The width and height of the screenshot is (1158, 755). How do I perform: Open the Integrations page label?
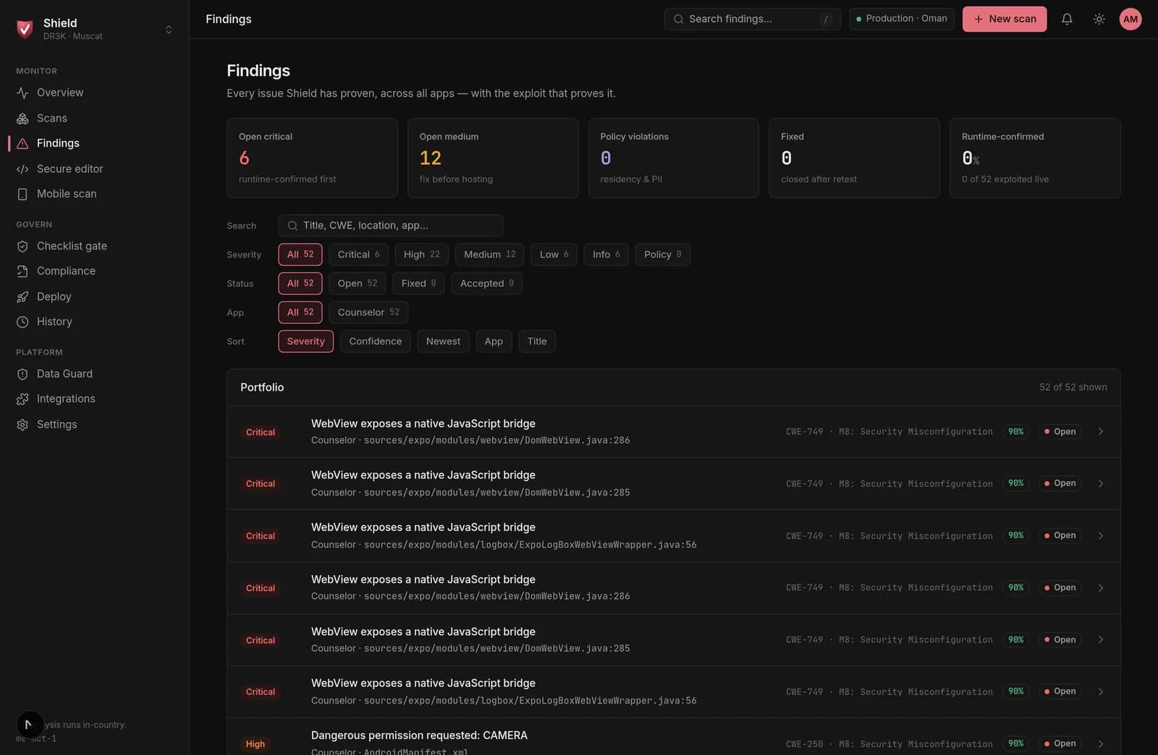click(x=66, y=399)
